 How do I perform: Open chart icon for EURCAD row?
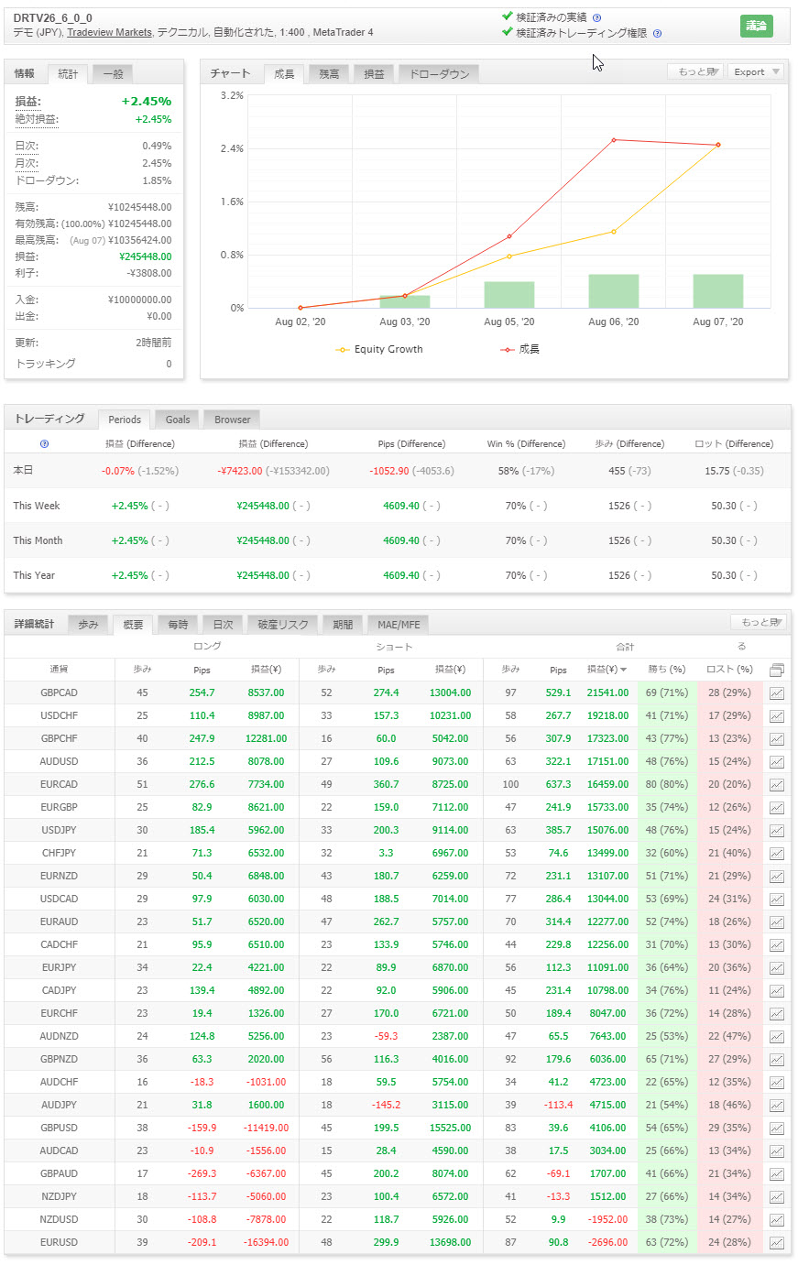point(777,785)
